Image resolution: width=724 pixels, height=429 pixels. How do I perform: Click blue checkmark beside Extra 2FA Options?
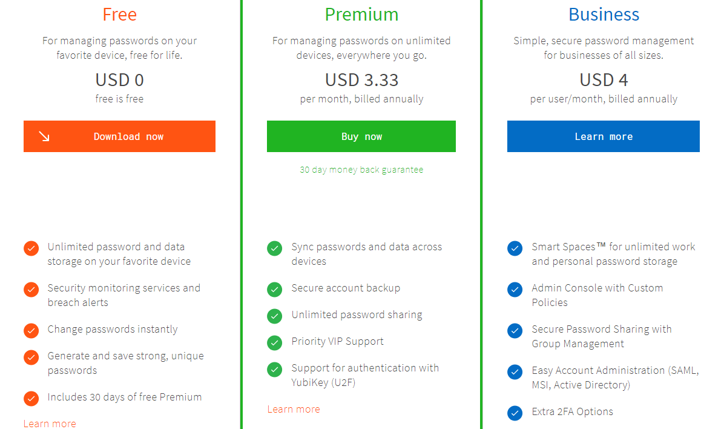point(515,413)
